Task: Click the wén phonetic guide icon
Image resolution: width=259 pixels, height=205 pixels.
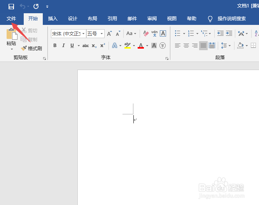Action: (154, 33)
